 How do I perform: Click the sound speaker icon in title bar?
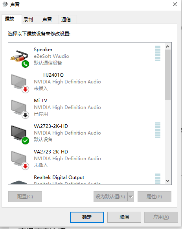point(5,4)
